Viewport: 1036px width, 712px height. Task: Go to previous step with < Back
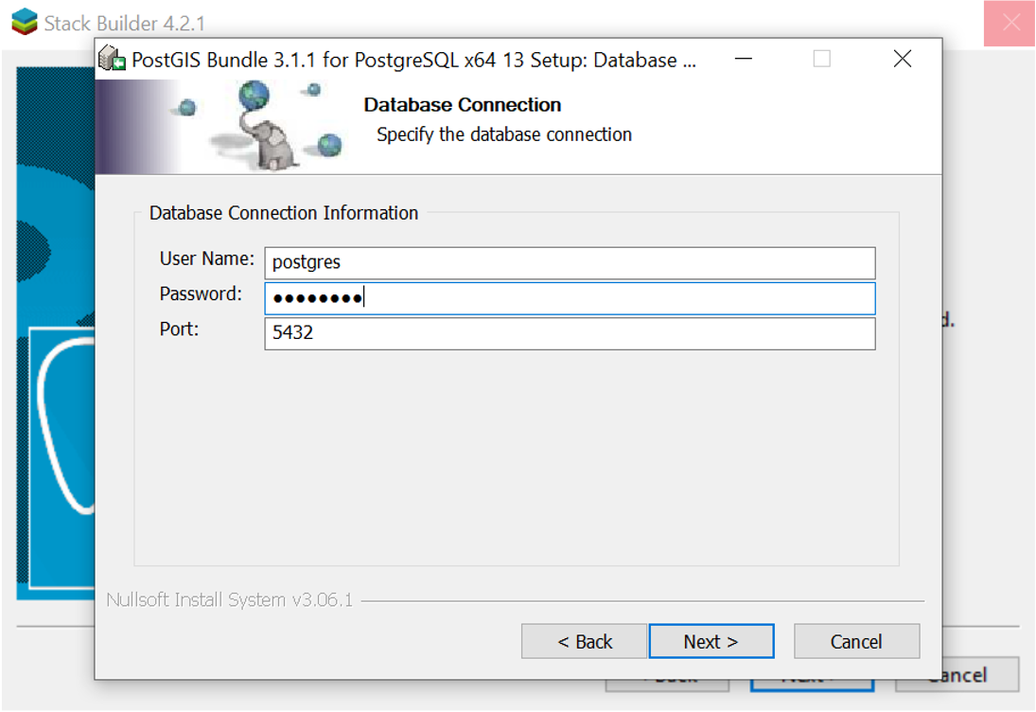(584, 641)
